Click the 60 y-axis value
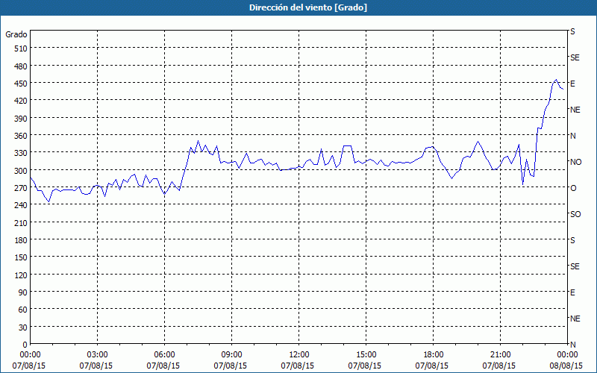597x373 pixels. 23,310
